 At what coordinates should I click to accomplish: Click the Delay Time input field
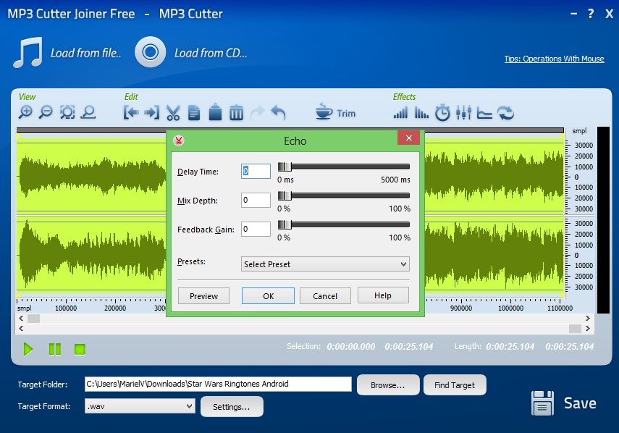(256, 172)
